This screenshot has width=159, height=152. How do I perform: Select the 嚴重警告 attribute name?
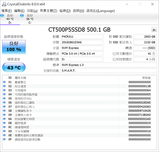point(20,82)
